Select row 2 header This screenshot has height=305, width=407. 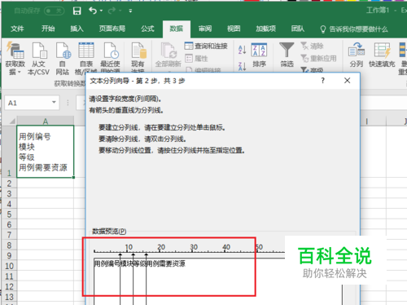tap(9, 183)
